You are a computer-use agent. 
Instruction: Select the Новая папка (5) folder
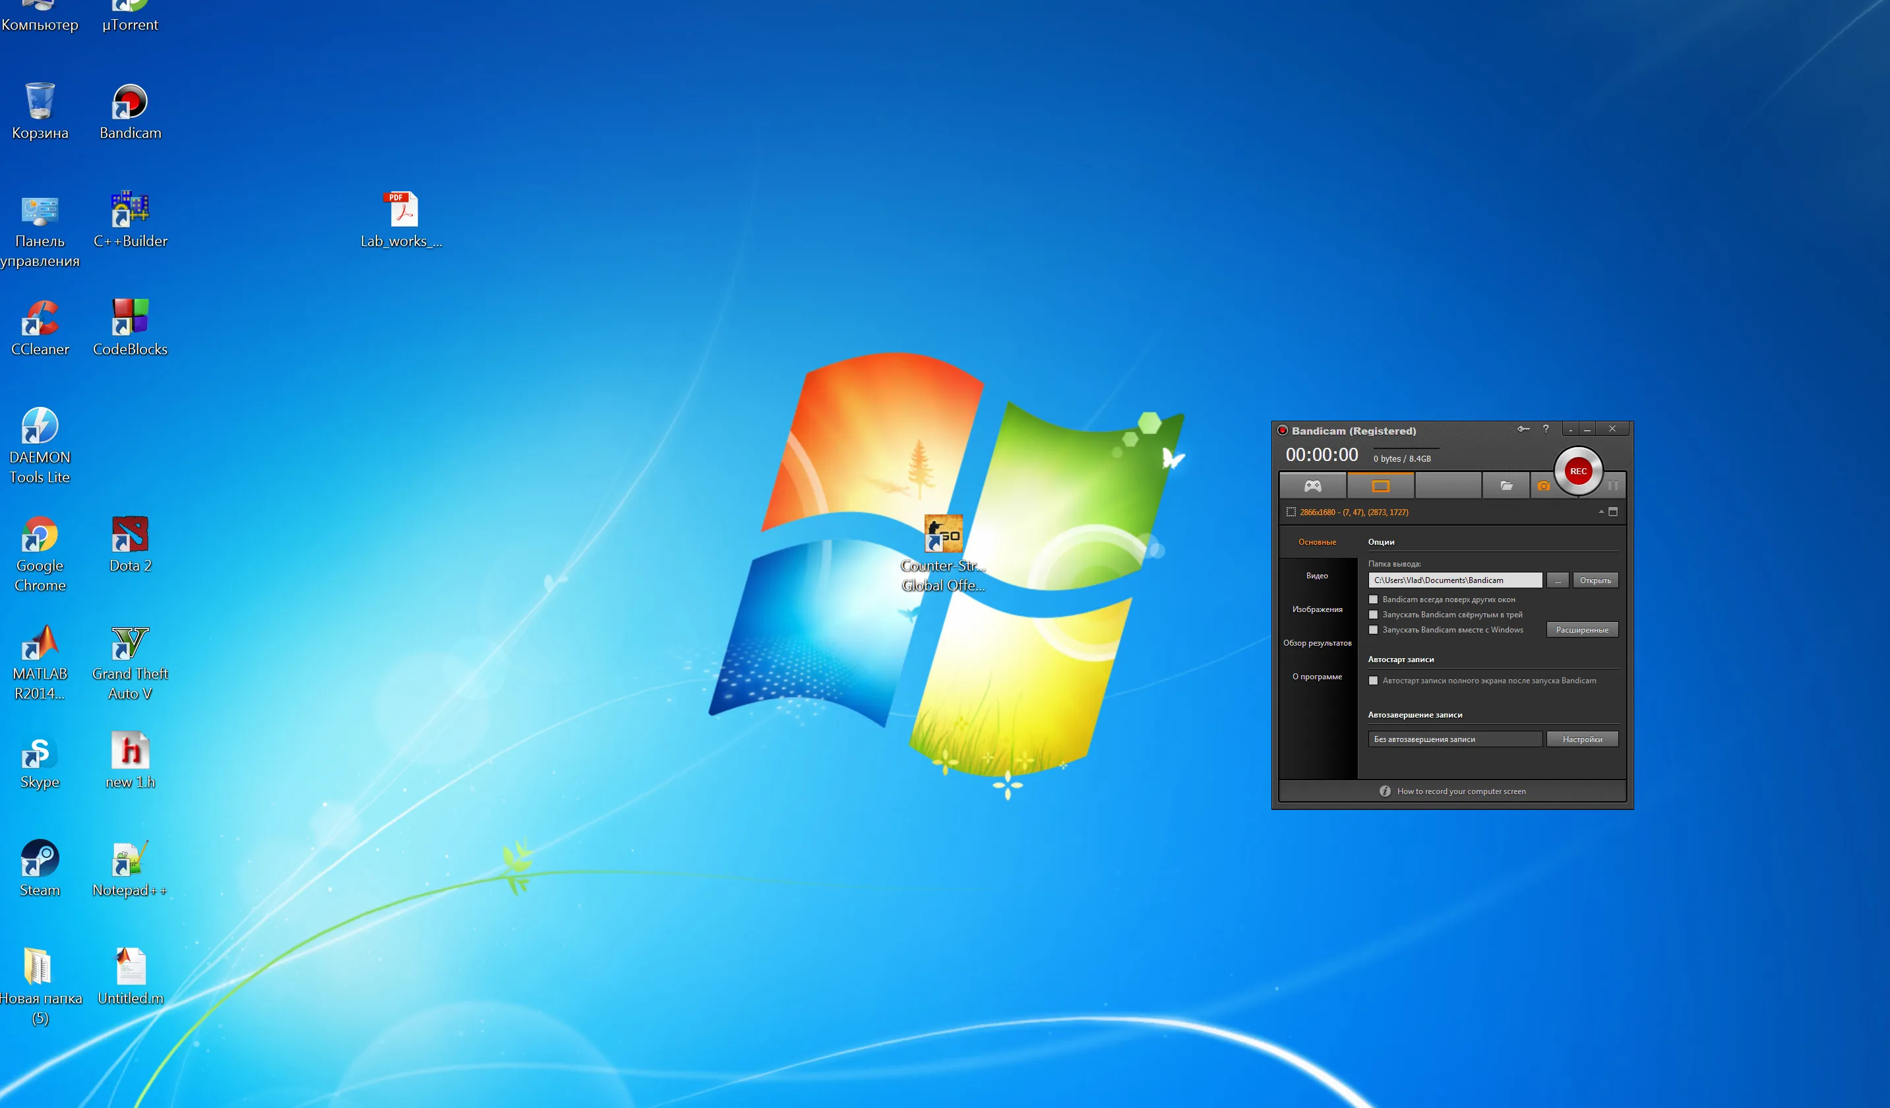[40, 987]
